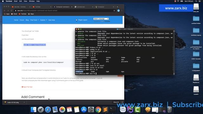This screenshot has height=114, width=203.
Task: Switch to Google Chrome in Dock
Action: 98,110
